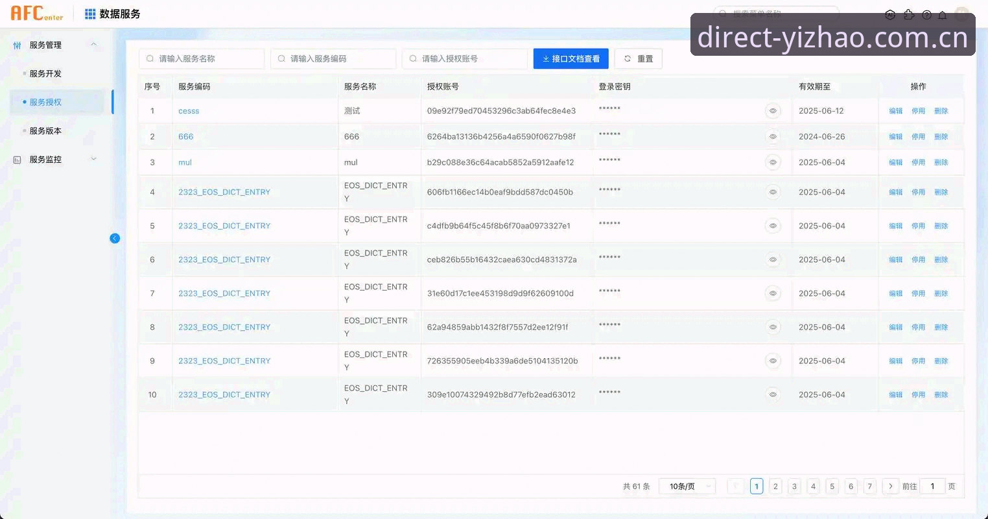Go to page 7
Viewport: 988px width, 519px height.
870,486
